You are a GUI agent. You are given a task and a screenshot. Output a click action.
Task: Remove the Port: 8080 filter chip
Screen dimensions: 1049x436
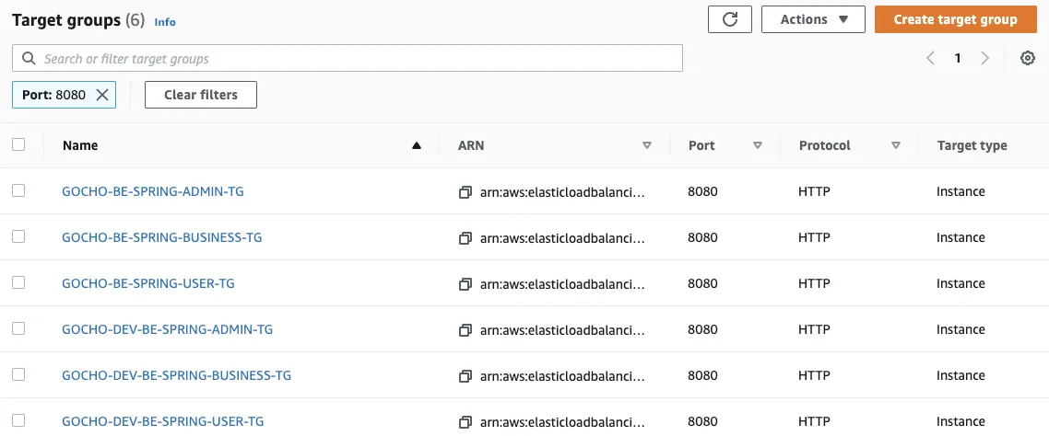(x=102, y=95)
